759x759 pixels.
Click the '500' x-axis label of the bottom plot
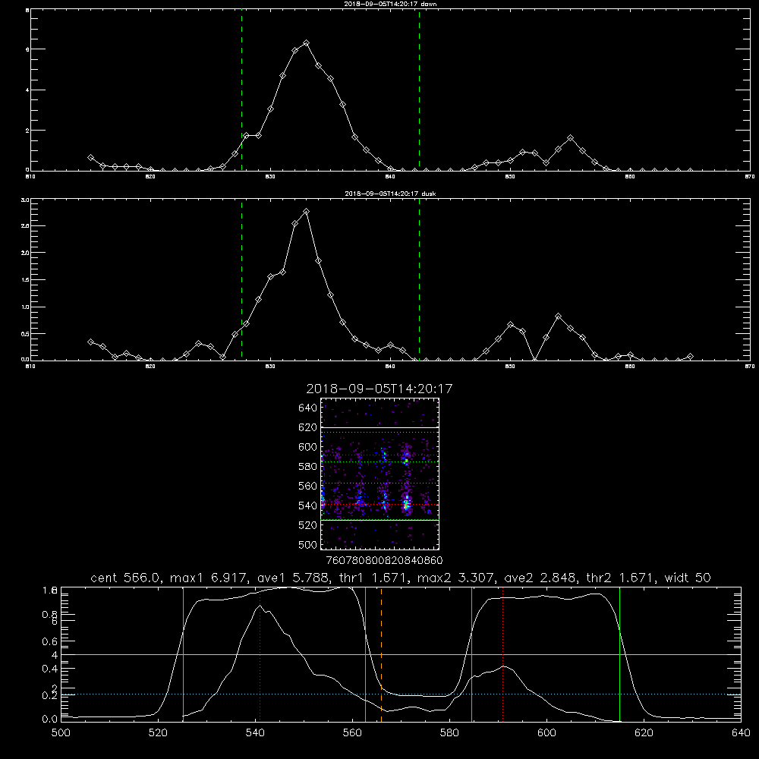tap(61, 733)
